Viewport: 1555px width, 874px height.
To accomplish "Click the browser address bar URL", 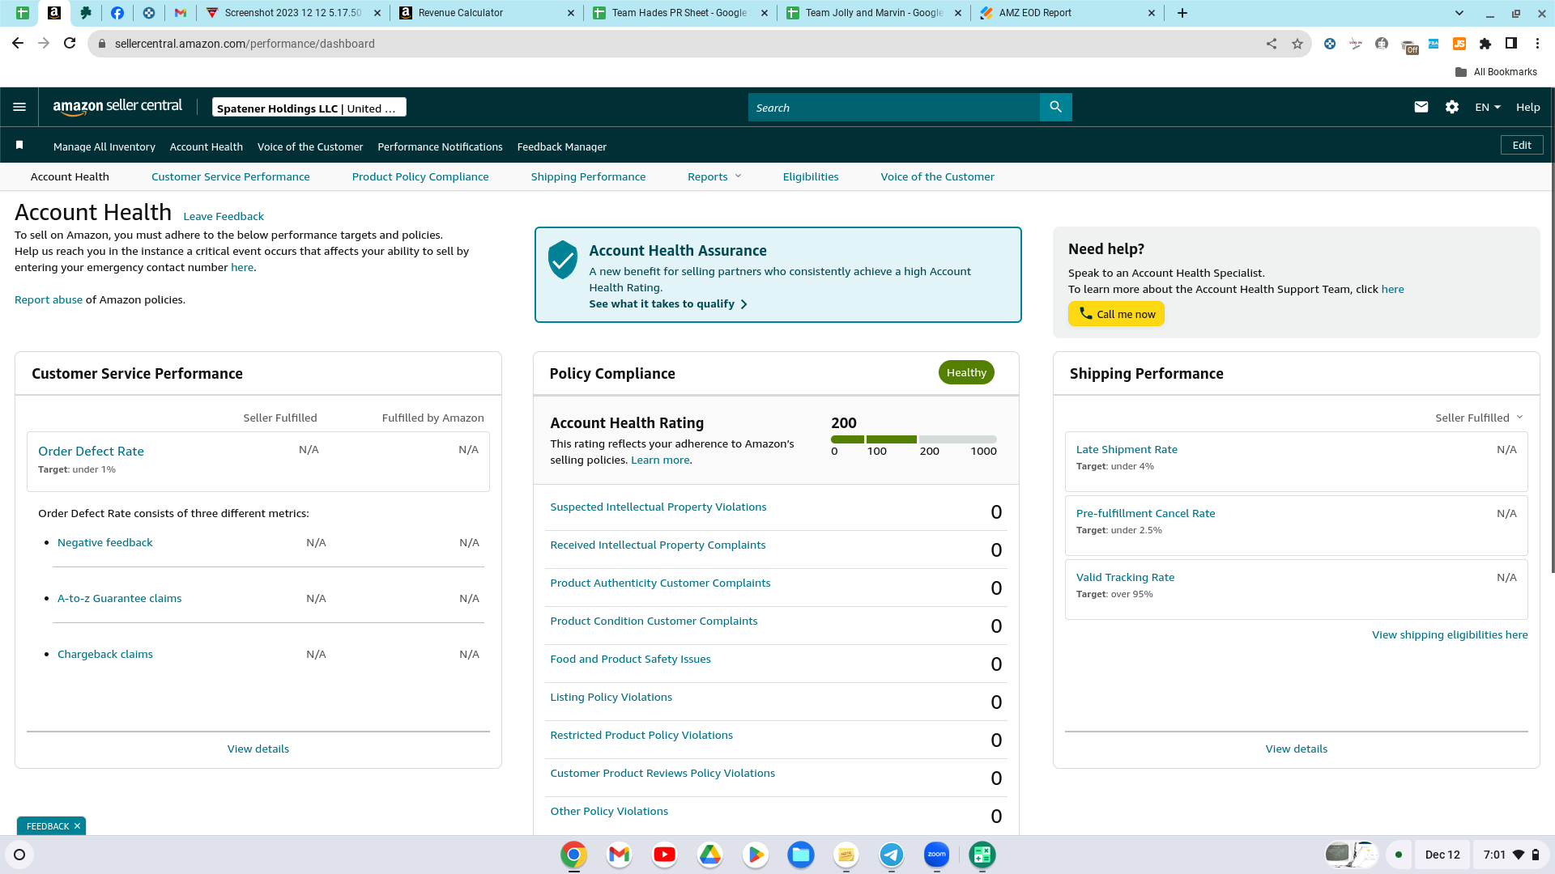I will (245, 44).
